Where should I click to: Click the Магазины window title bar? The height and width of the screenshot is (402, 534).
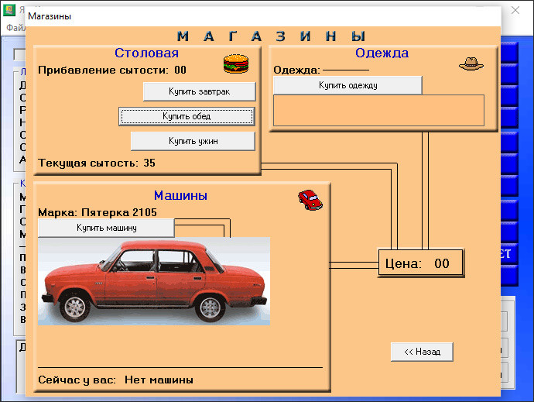coord(232,15)
